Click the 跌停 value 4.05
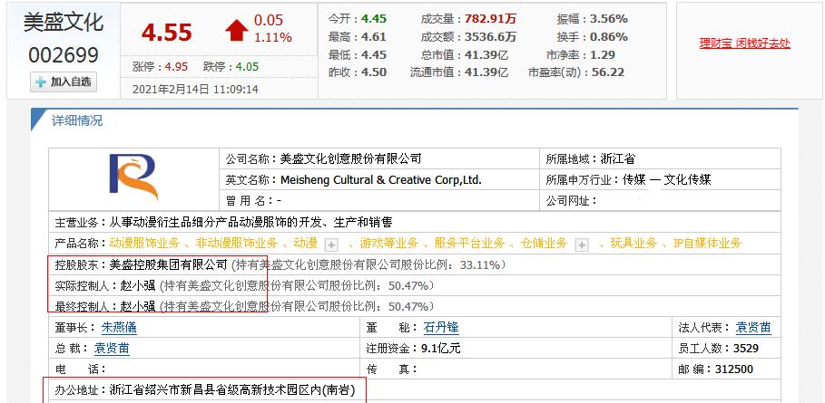This screenshot has height=403, width=825. click(x=247, y=67)
